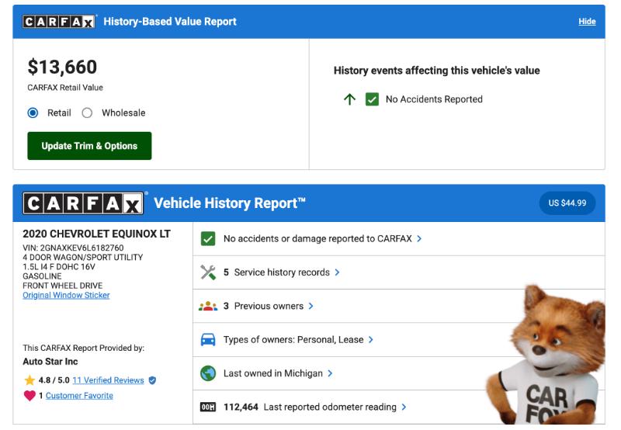
Task: Expand Last reported odometer reading details
Action: click(x=404, y=407)
